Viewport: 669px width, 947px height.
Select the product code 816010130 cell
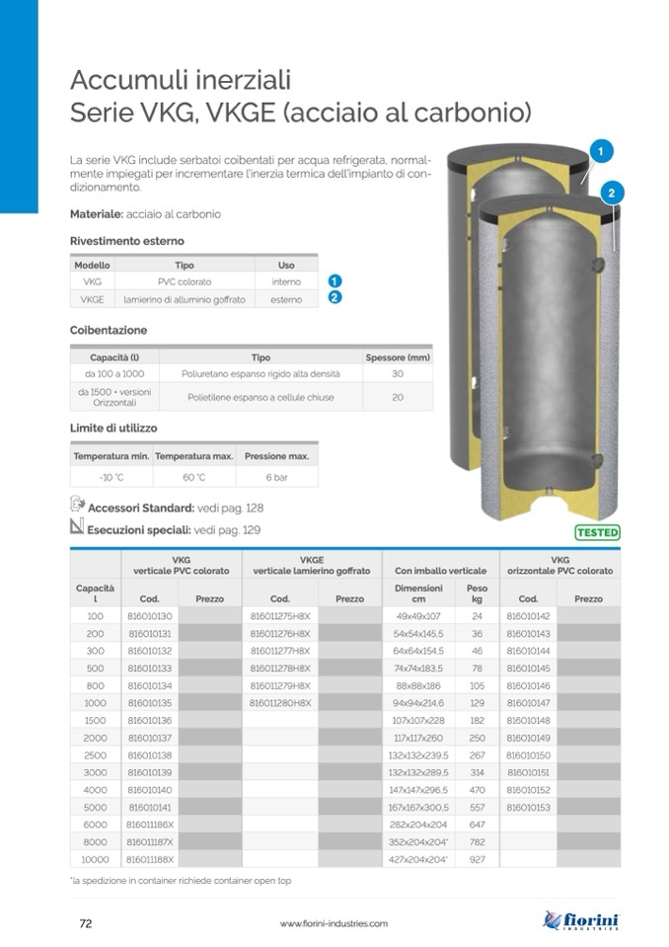pyautogui.click(x=150, y=616)
